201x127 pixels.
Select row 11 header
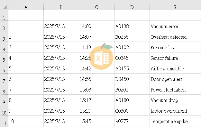(x=4, y=121)
